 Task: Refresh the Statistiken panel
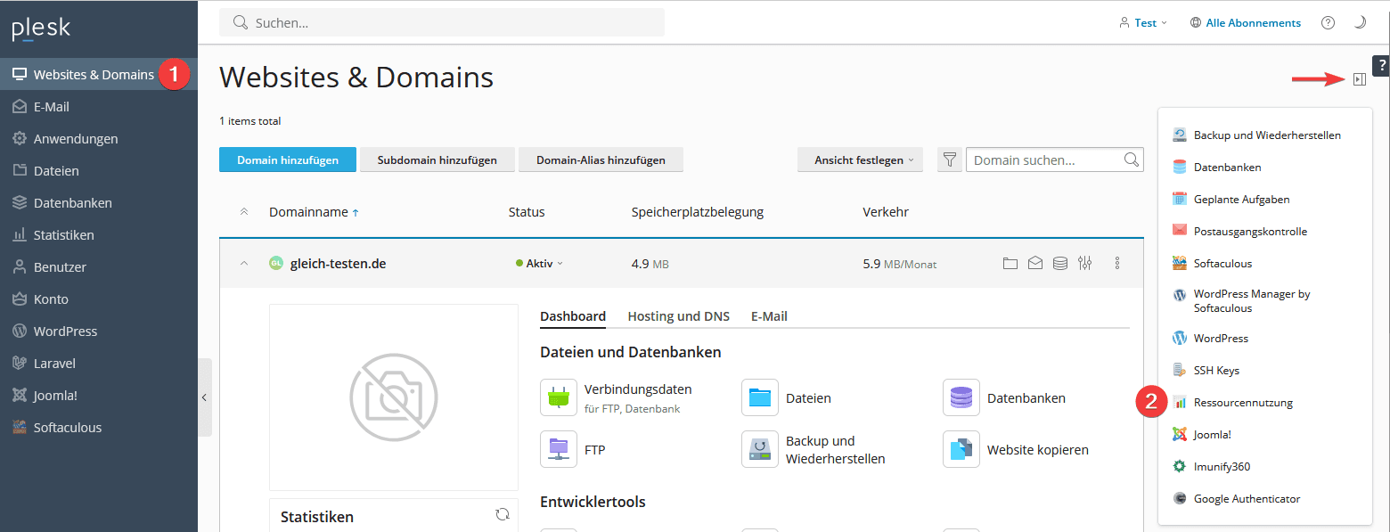tap(503, 514)
